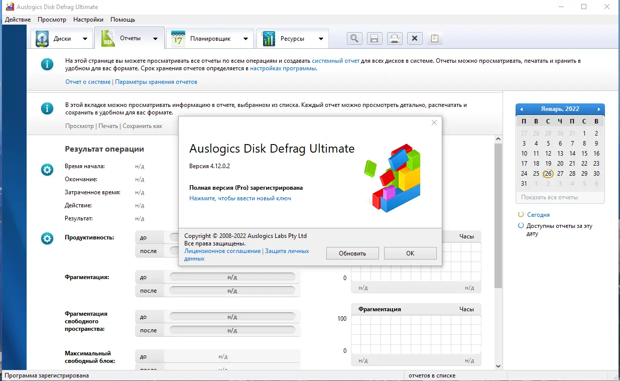Confirm the About dialog with OK
The height and width of the screenshot is (381, 620).
point(410,253)
